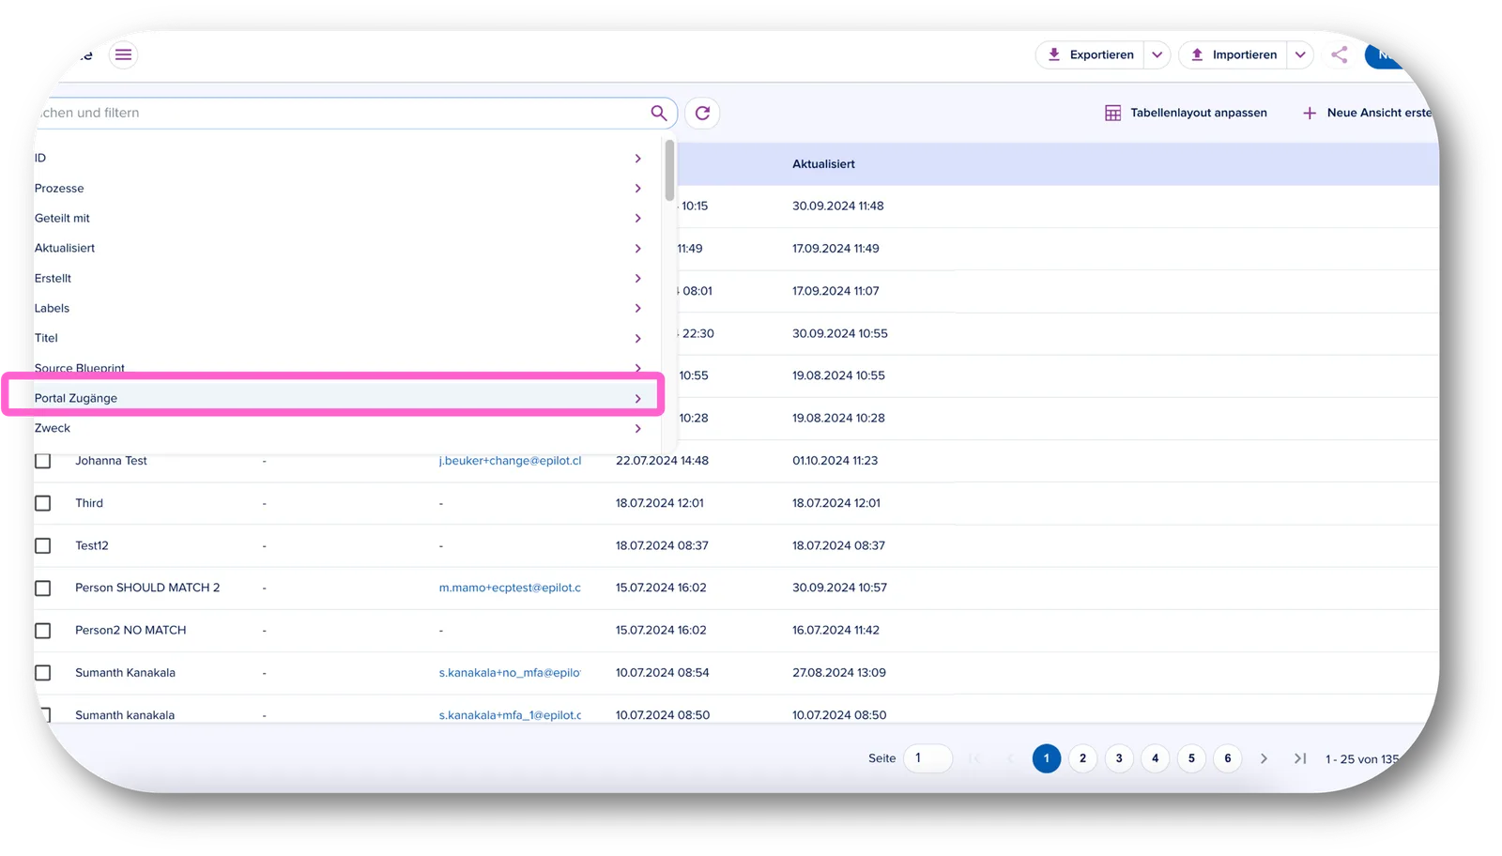Open j.beuker+change@epilot email link
Image resolution: width=1502 pixels, height=856 pixels.
coord(510,461)
